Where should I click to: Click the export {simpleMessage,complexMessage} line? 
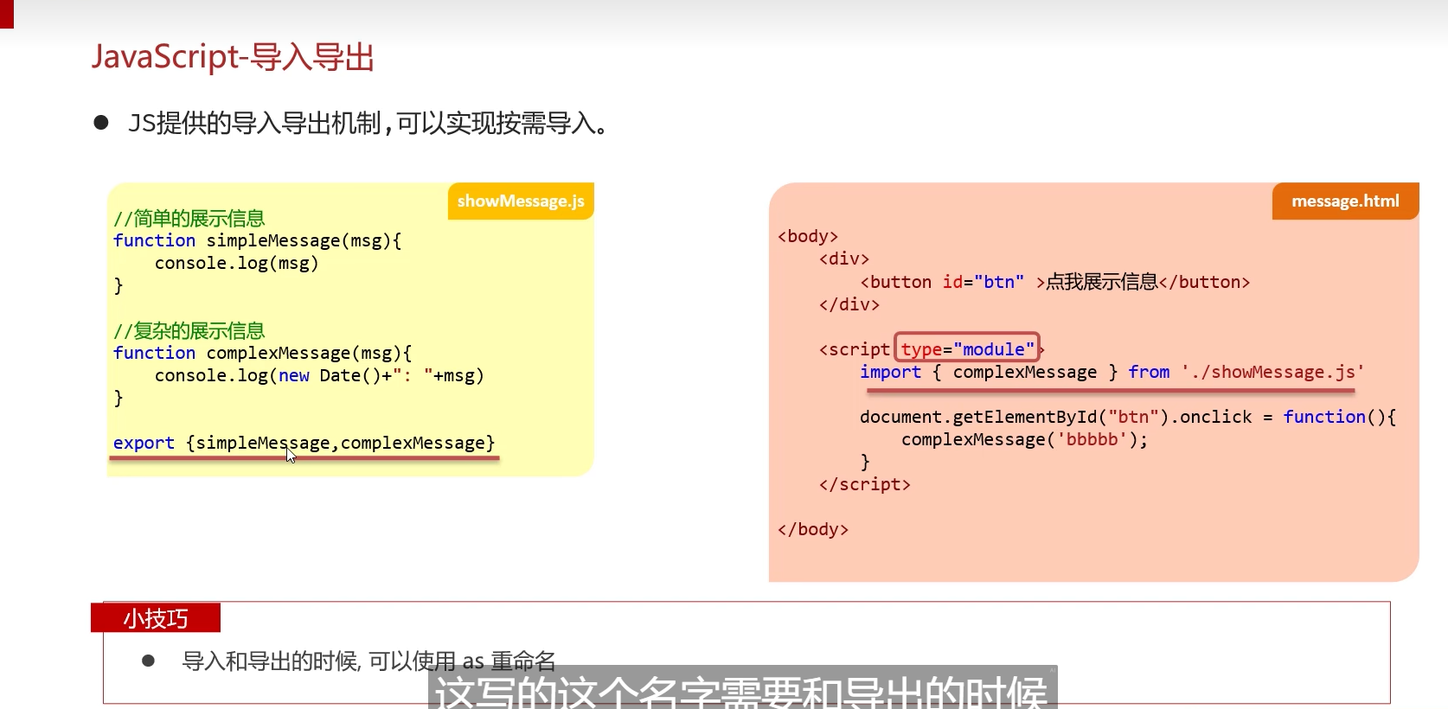coord(304,443)
